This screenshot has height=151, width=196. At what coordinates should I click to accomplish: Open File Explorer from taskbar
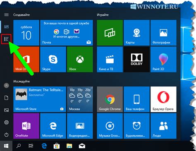coord(69,146)
